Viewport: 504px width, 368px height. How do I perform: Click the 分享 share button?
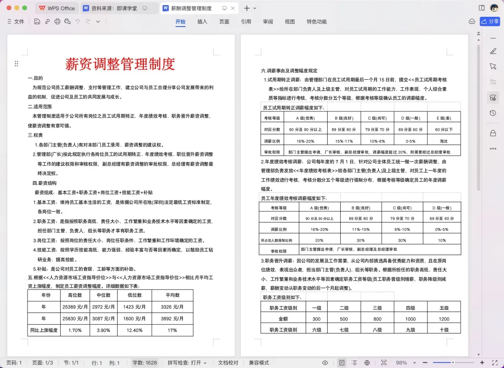(490, 21)
